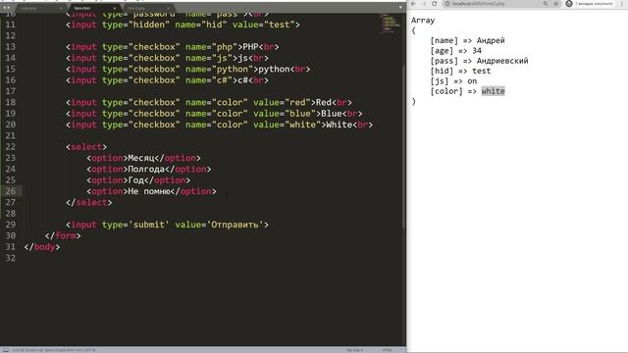Click the option text Год
The width and height of the screenshot is (628, 353).
pyautogui.click(x=135, y=180)
